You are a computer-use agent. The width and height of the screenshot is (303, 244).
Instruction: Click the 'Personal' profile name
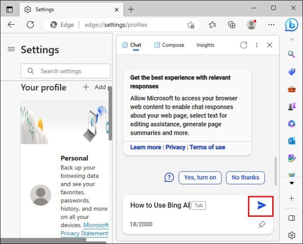74,158
